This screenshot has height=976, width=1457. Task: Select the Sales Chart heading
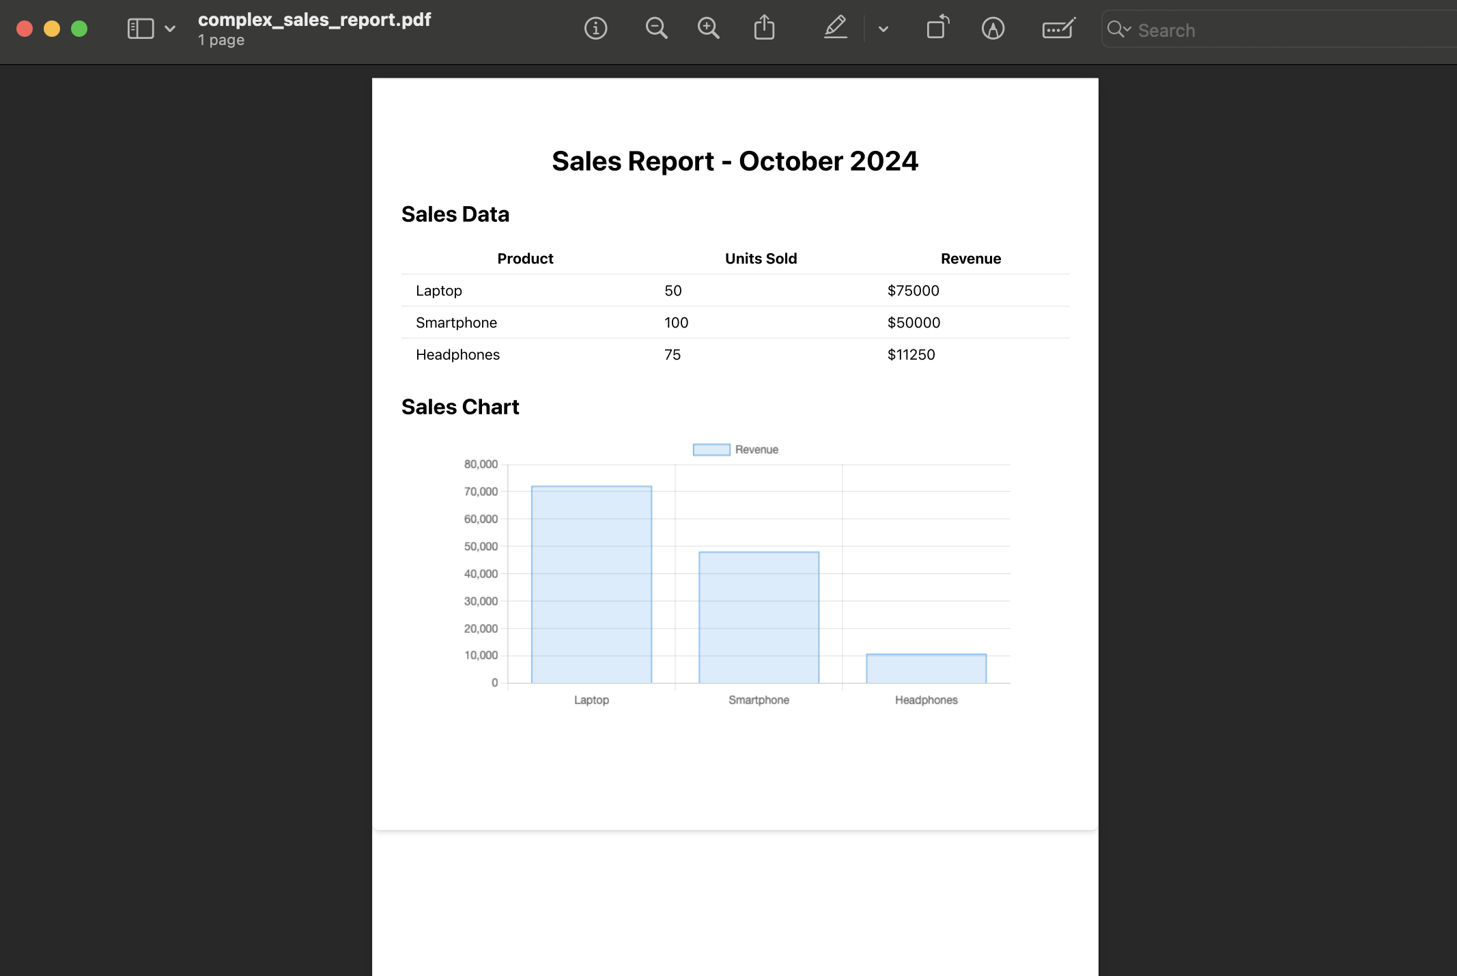[x=460, y=407]
